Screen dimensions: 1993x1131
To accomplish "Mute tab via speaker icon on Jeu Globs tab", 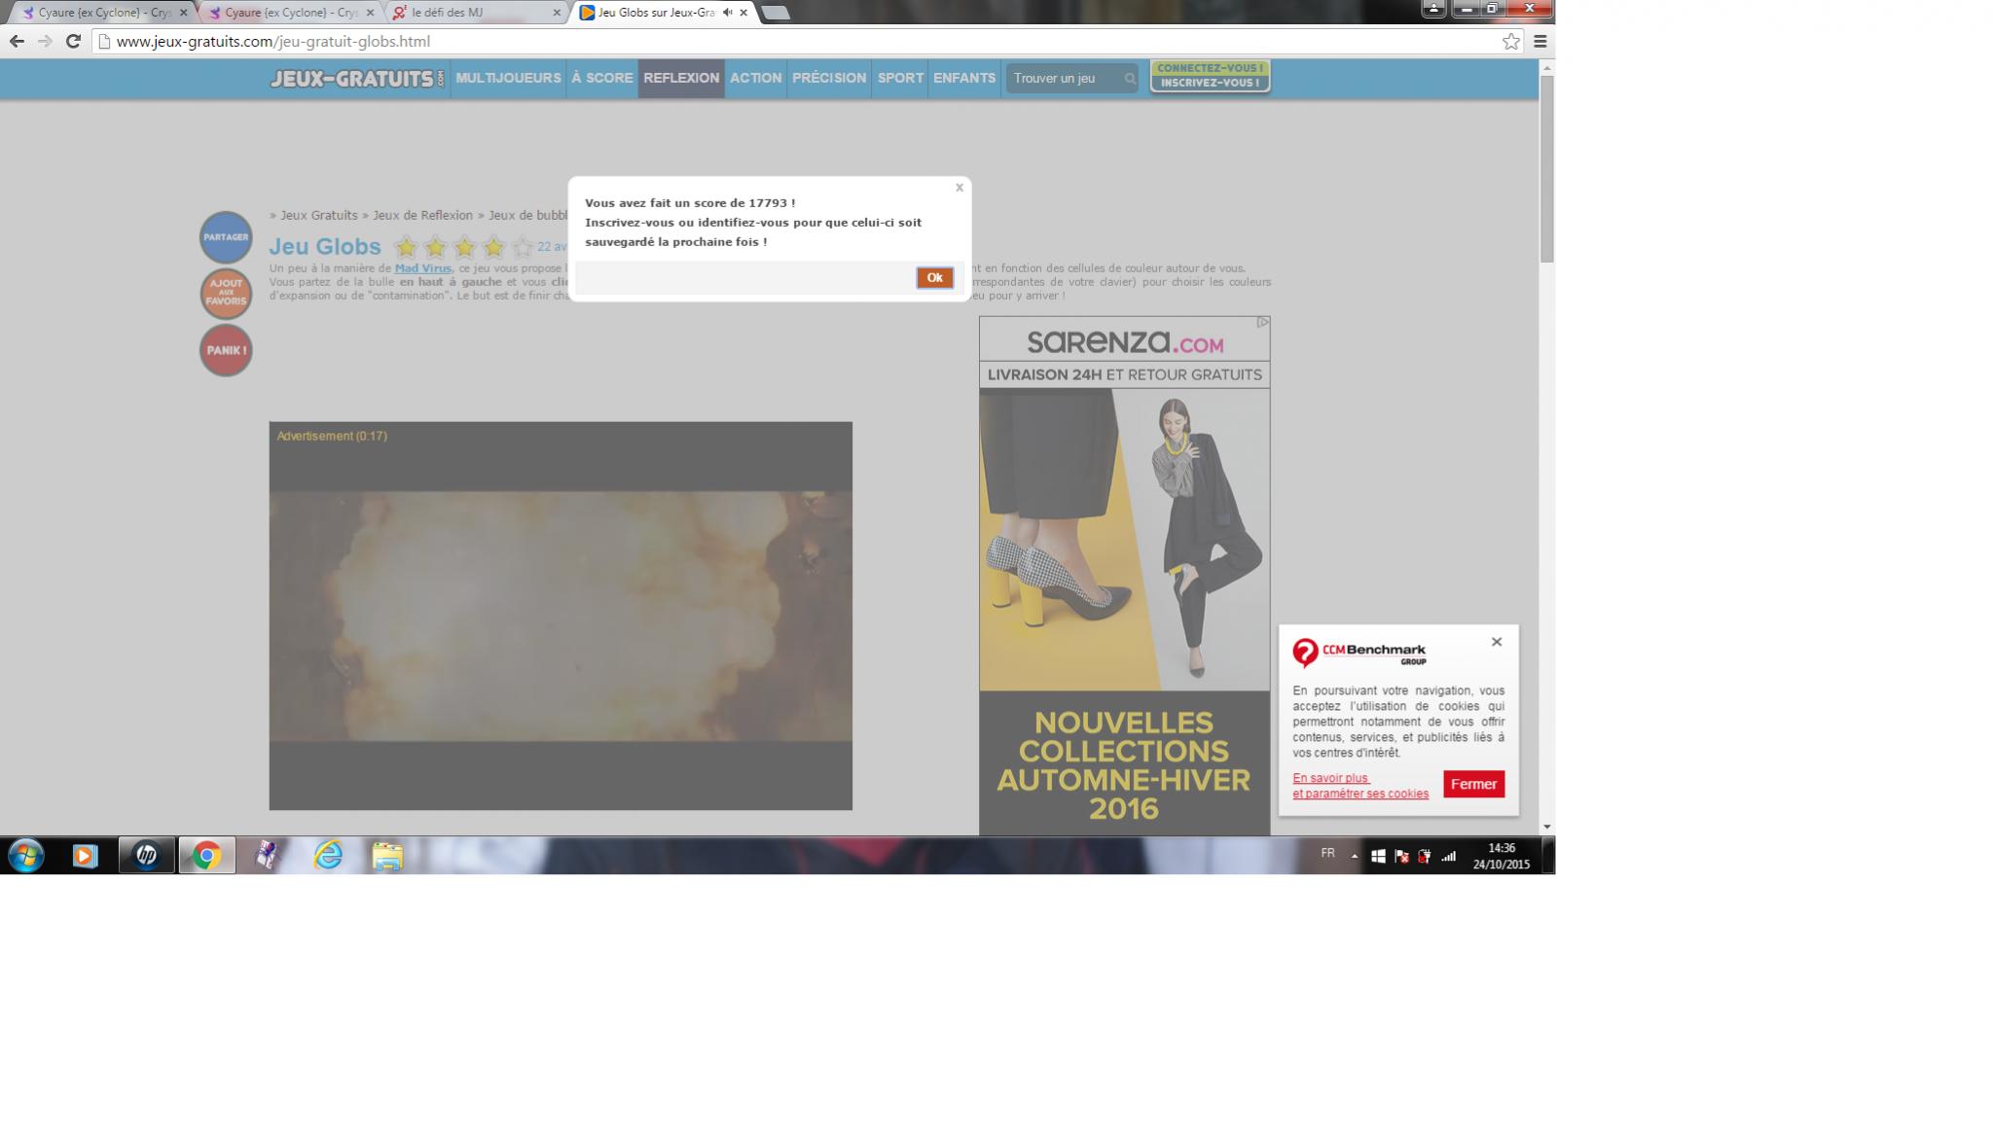I will coord(727,13).
